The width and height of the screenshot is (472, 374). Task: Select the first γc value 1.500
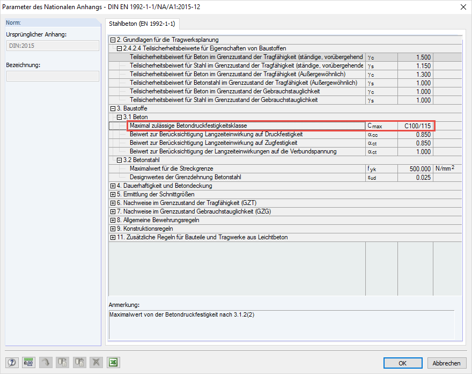pos(415,57)
